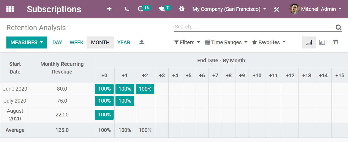Select the Week interval
The width and height of the screenshot is (348, 142).
click(76, 43)
